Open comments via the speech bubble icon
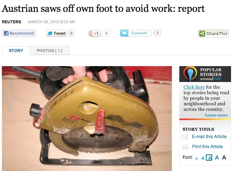Screen dimensions: 234x171 [x=124, y=33]
